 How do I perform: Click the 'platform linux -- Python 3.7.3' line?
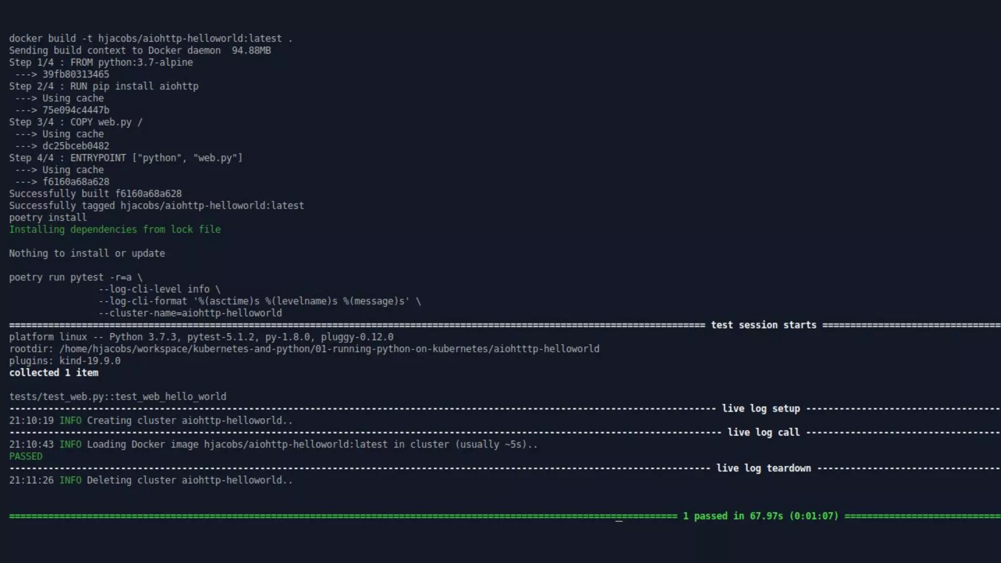point(201,337)
